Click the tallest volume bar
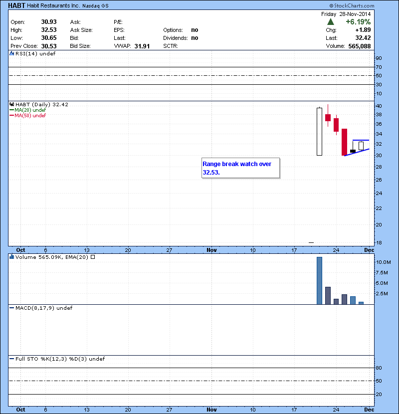Screen dimensions: 399x414 319,281
